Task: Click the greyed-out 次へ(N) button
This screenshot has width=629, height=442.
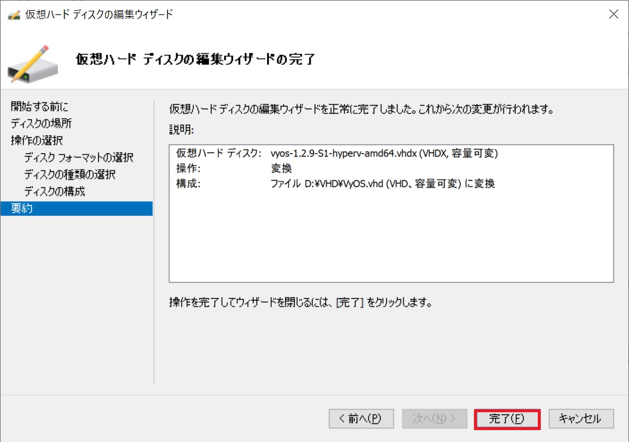Action: (x=435, y=419)
